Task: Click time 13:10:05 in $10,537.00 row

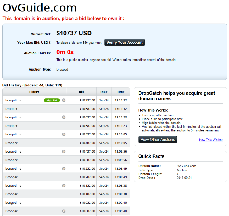Action: coord(121,135)
